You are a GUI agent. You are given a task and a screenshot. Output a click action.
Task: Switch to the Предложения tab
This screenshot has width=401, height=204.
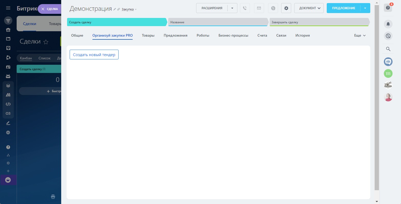176,36
